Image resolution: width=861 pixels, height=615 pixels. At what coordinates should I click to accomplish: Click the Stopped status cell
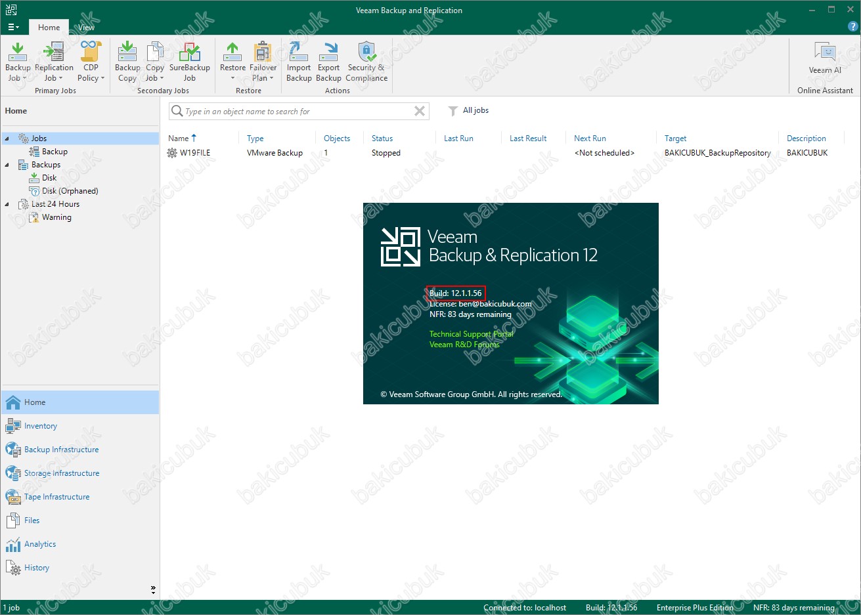click(x=386, y=153)
